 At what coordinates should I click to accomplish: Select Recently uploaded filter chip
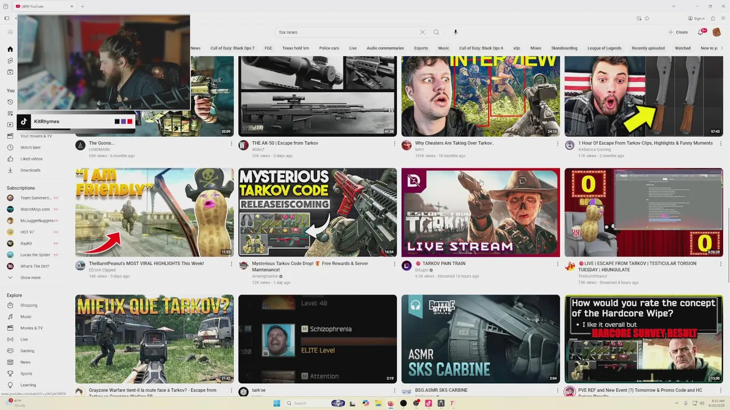[648, 48]
